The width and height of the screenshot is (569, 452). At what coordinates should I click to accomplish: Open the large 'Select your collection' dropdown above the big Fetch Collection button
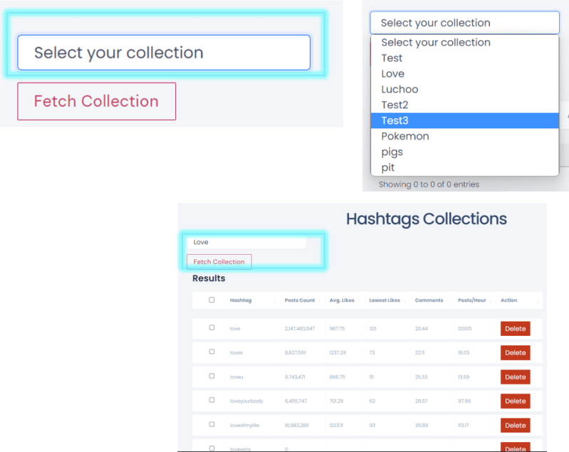164,53
